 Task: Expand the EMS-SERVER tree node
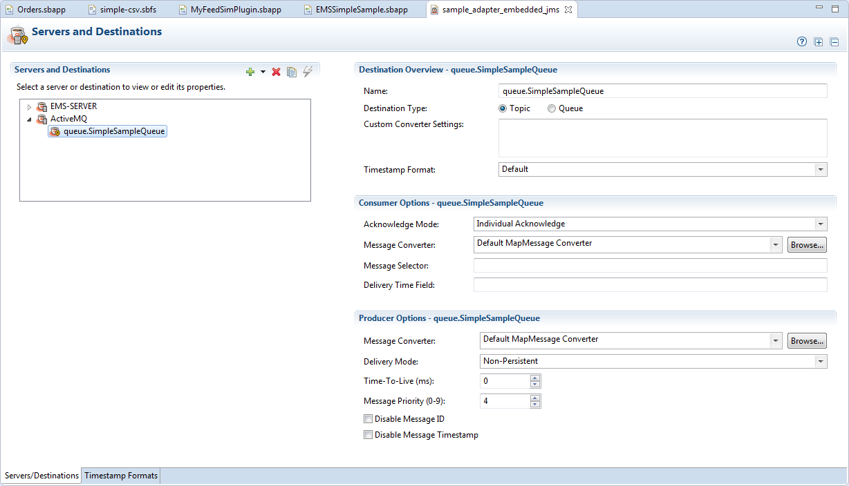point(29,107)
